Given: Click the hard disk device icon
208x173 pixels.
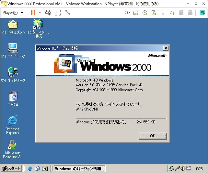Looking at the screenshot, I should (x=136, y=13).
